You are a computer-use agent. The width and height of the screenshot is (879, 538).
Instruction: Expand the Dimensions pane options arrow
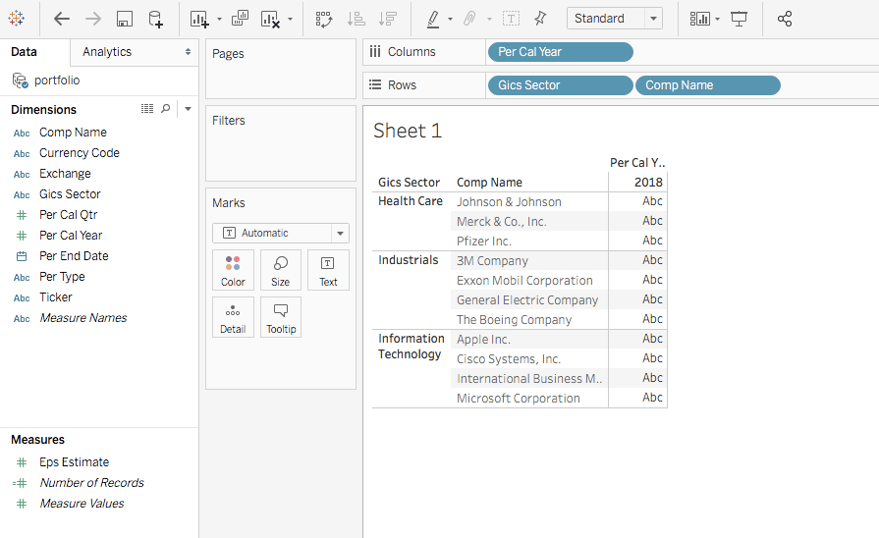pos(188,109)
